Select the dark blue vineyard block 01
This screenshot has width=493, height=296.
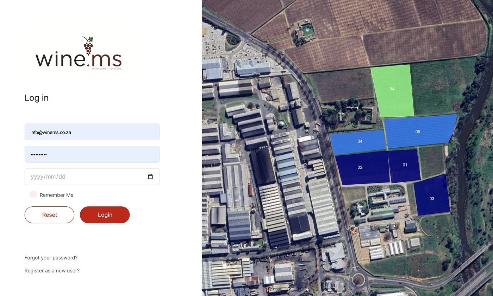[405, 165]
